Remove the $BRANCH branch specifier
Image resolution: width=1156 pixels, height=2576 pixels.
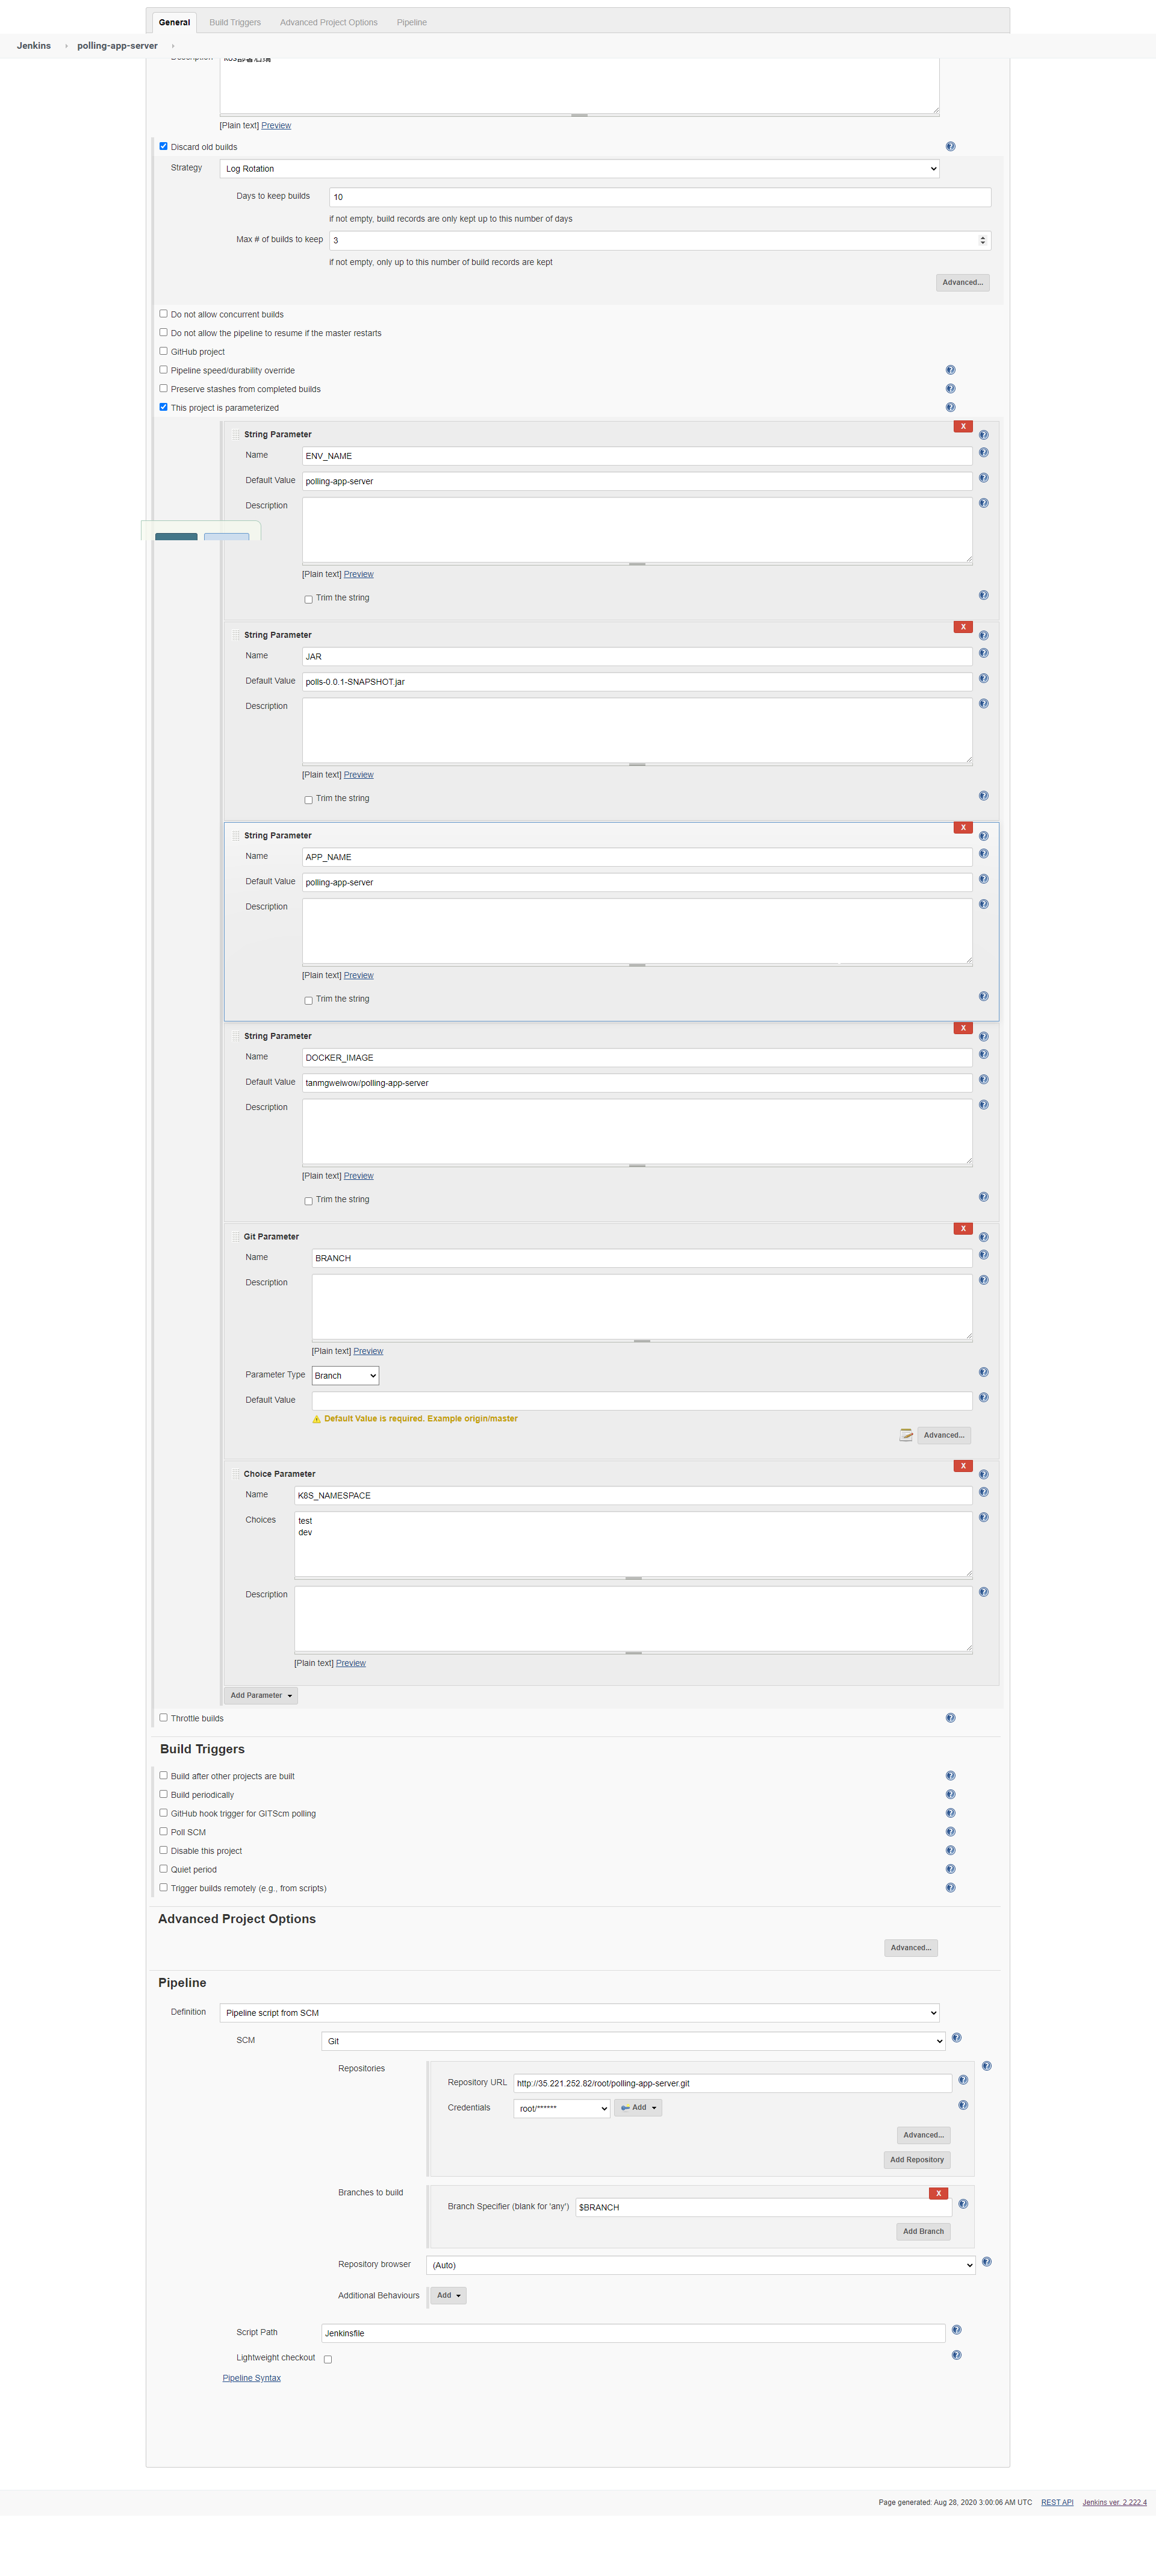(x=938, y=2194)
